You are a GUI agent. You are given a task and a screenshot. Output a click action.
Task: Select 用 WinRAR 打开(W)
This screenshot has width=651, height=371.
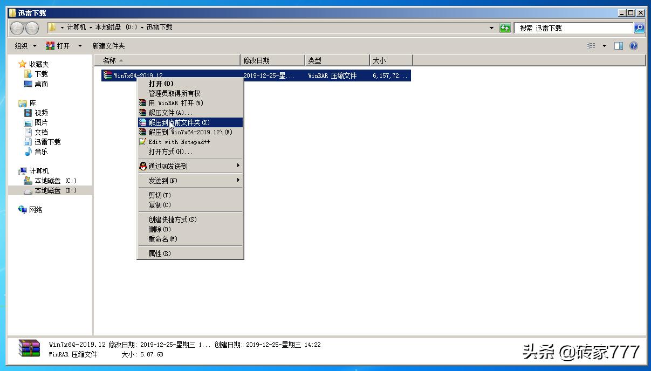pyautogui.click(x=190, y=103)
